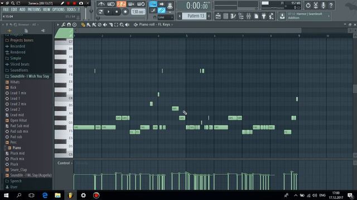Toggle the recording countdown 3.2 button
This screenshot has height=200, width=357.
click(121, 4)
